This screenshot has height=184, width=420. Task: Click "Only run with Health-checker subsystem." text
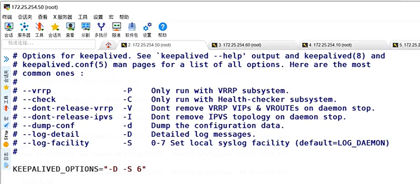(x=244, y=100)
